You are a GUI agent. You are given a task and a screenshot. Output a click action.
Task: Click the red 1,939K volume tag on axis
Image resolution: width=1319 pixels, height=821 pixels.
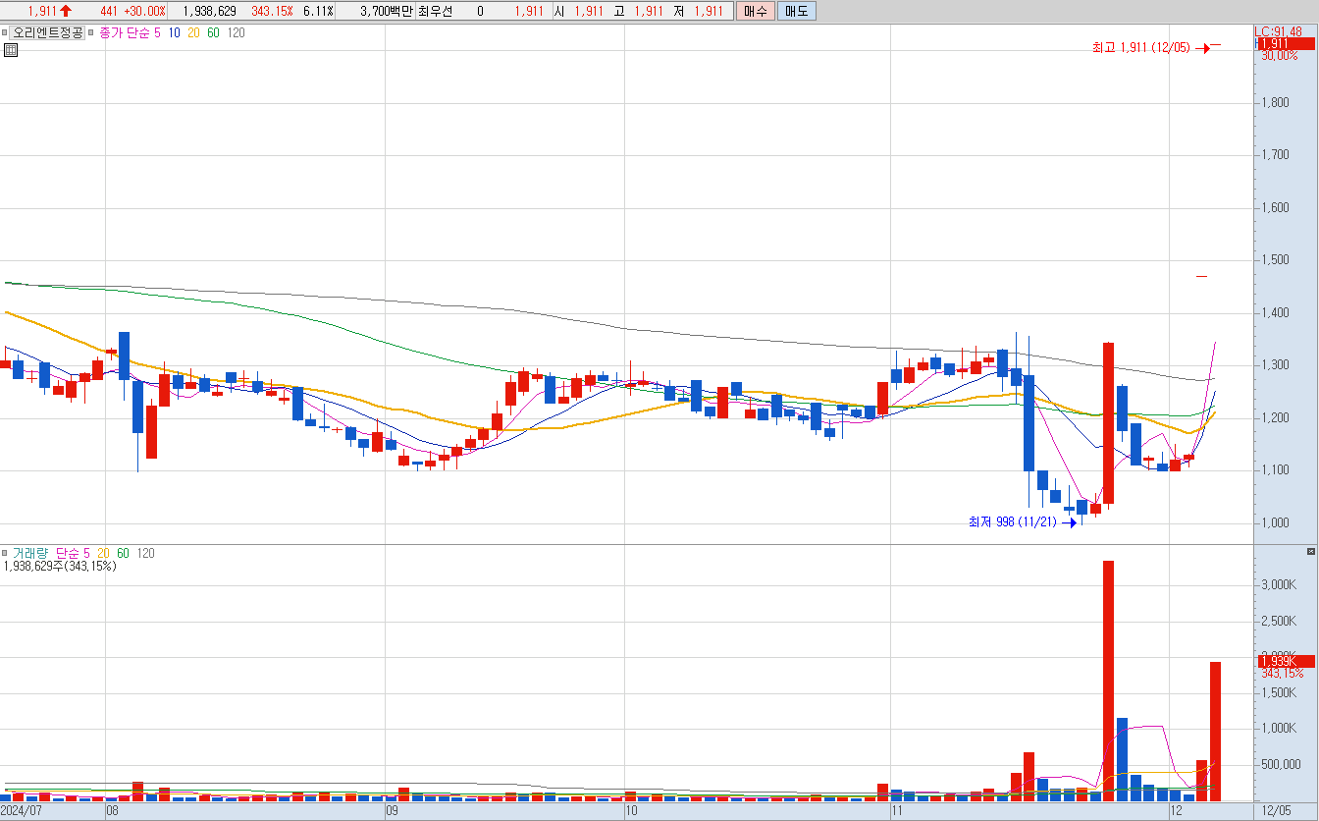coord(1286,662)
